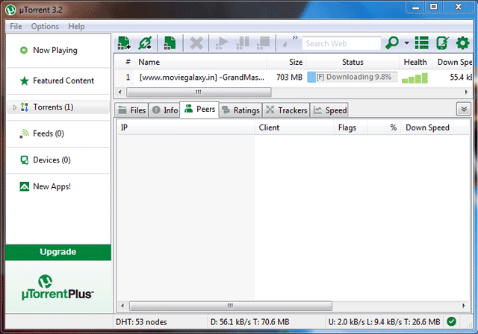Click the Remove torrent X icon
Viewport: 478px width, 334px height.
coord(196,43)
